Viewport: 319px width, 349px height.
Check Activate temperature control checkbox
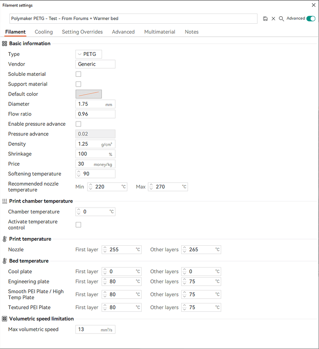pyautogui.click(x=78, y=225)
